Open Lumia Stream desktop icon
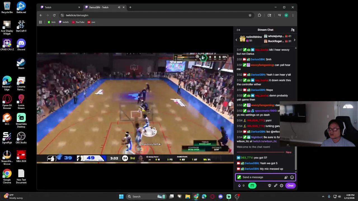358x201 pixels. [21, 102]
